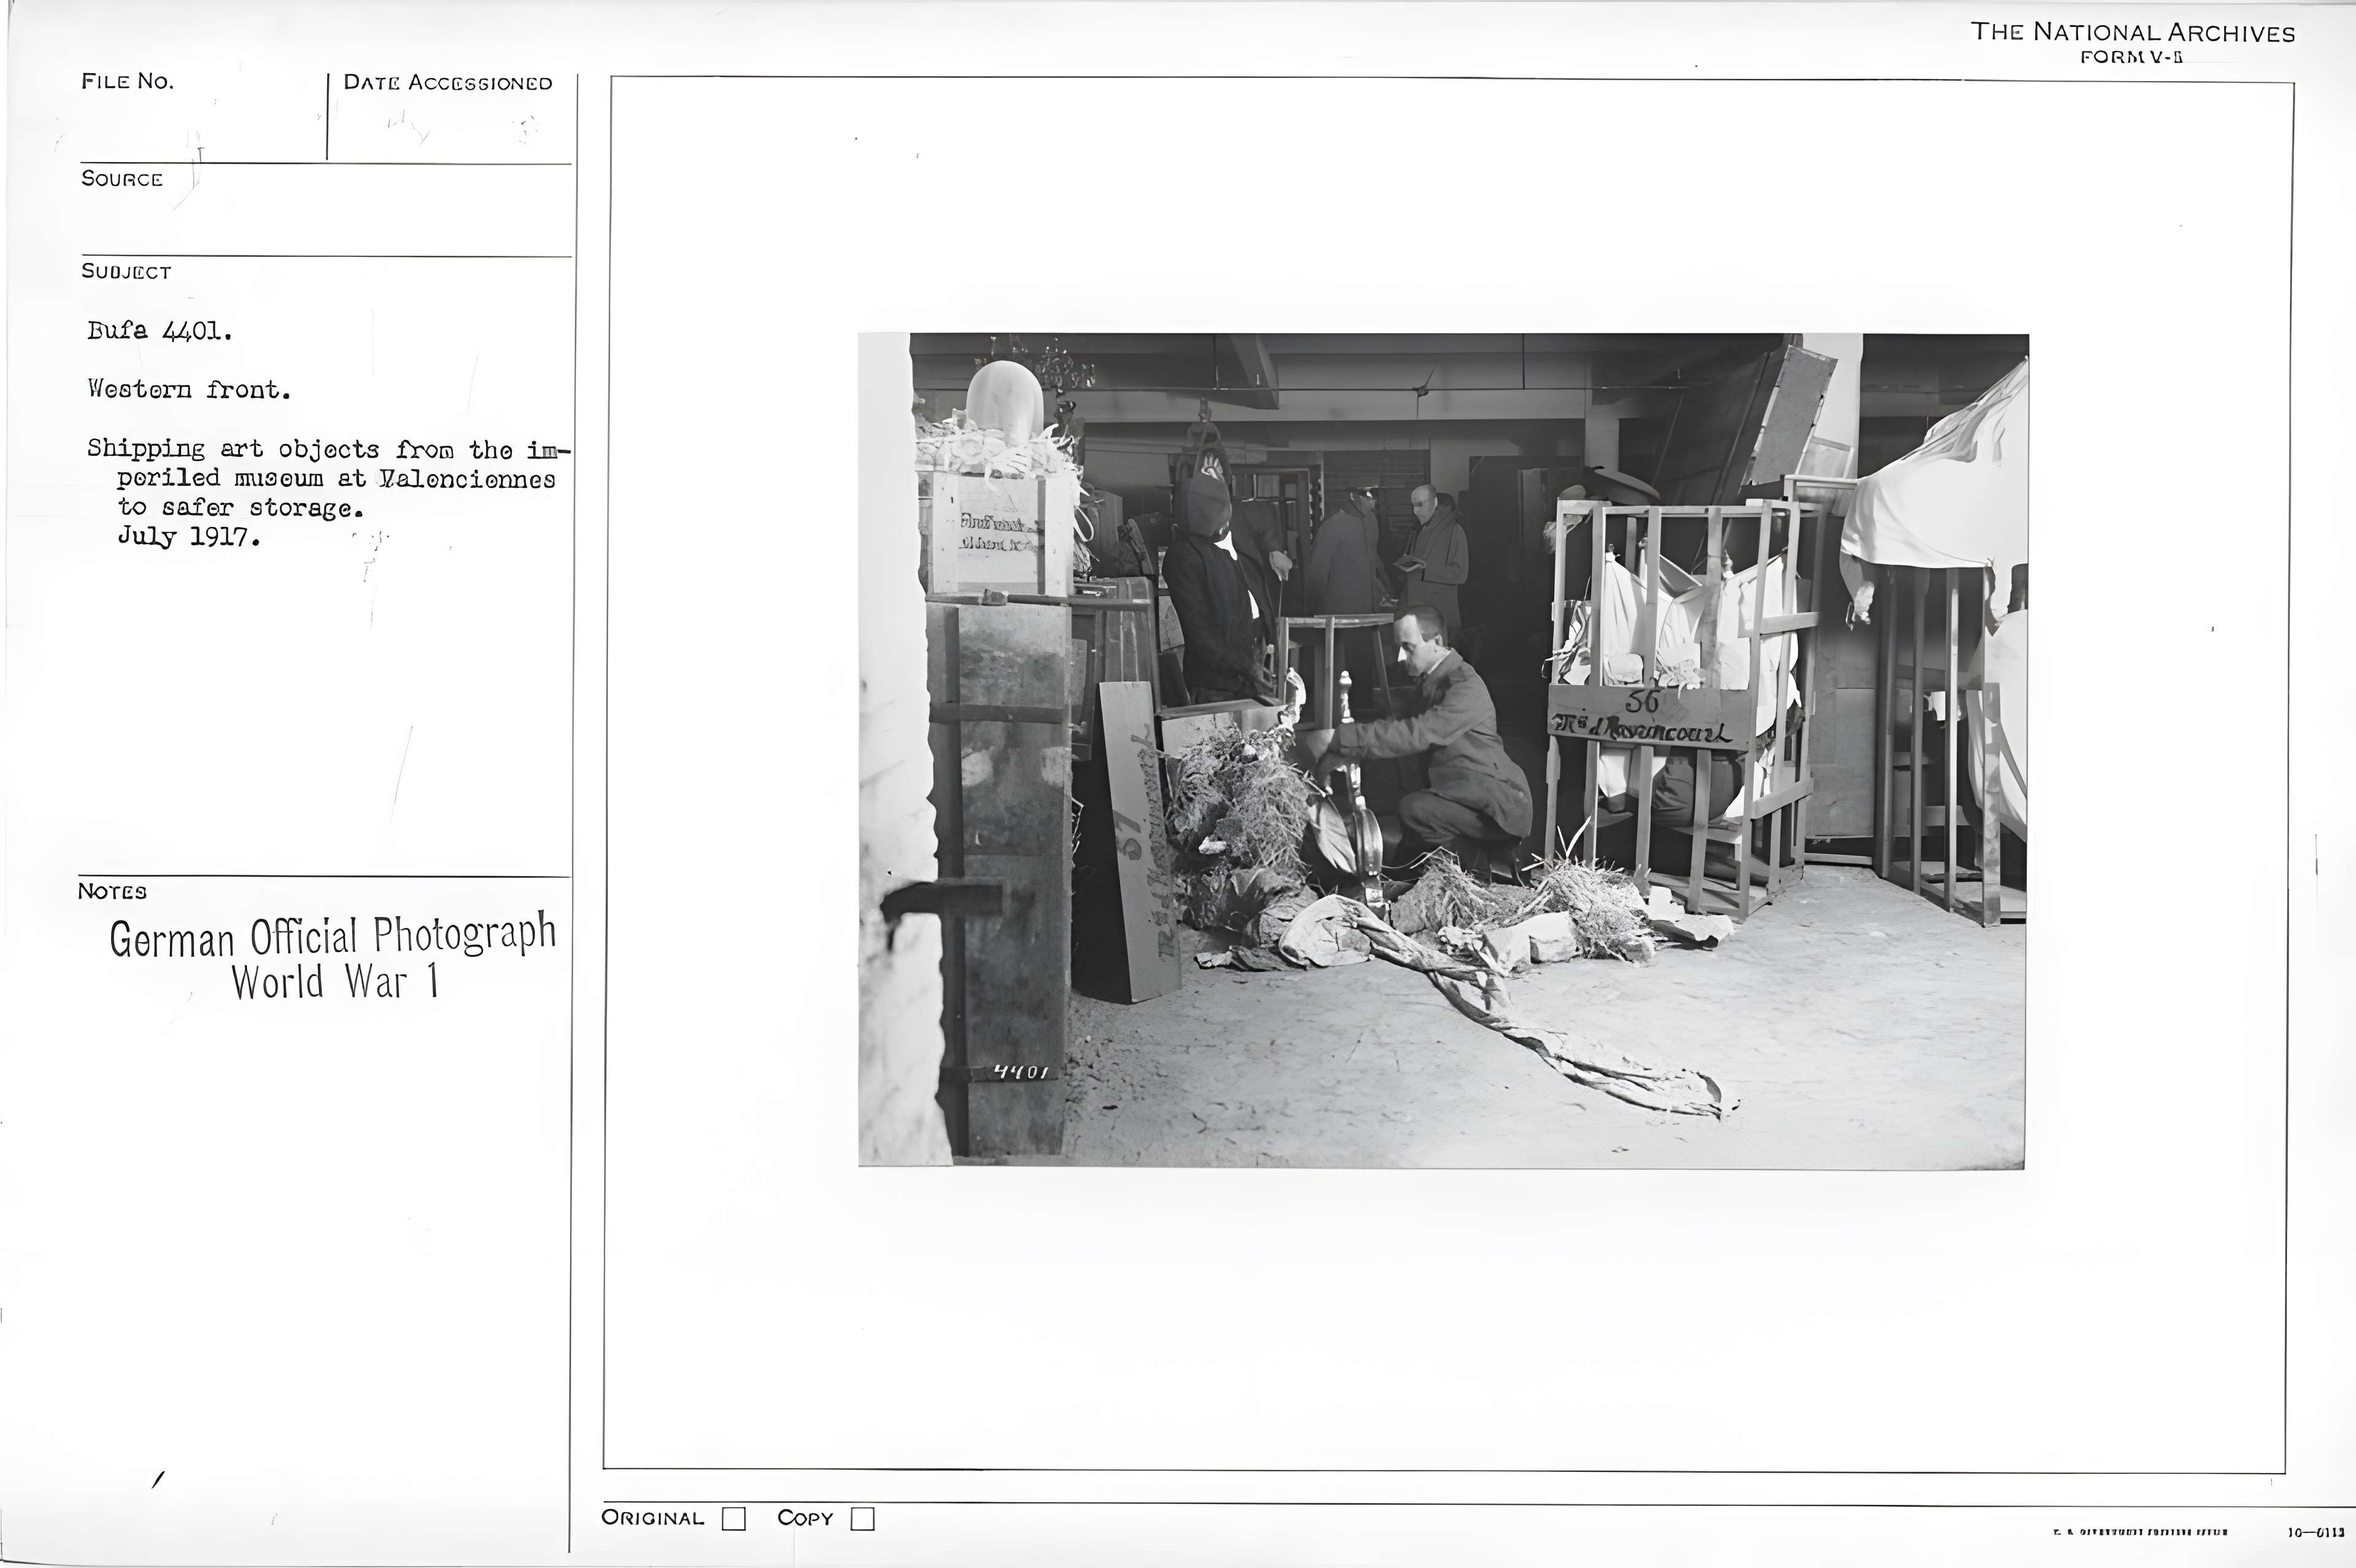Click the Form V-B label
The height and width of the screenshot is (1568, 2356).
[2131, 57]
